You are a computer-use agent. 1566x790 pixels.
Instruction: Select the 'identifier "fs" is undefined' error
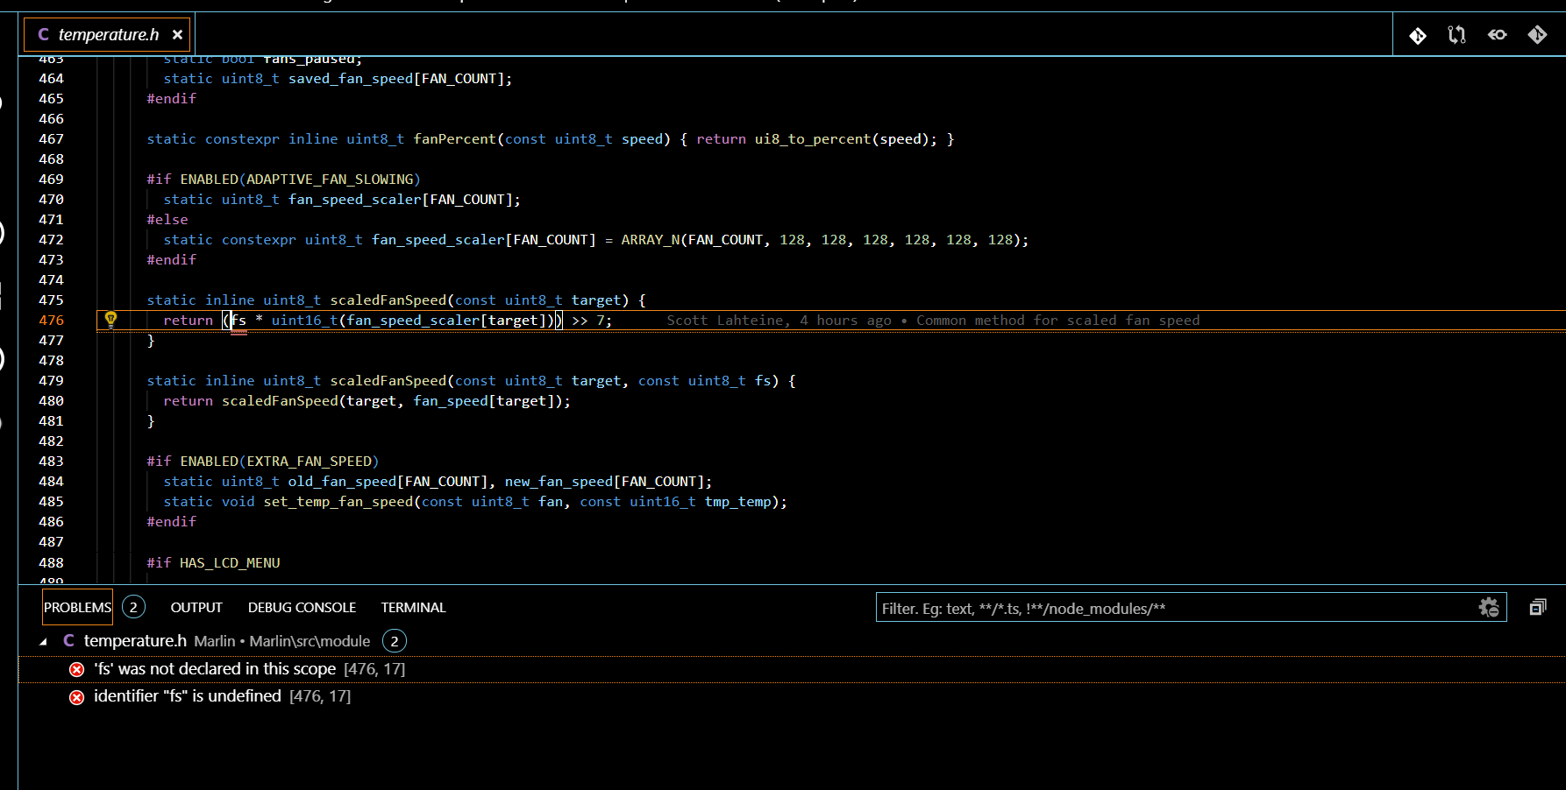(x=792, y=696)
